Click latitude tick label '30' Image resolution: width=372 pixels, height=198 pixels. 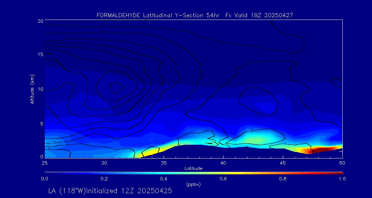104,163
